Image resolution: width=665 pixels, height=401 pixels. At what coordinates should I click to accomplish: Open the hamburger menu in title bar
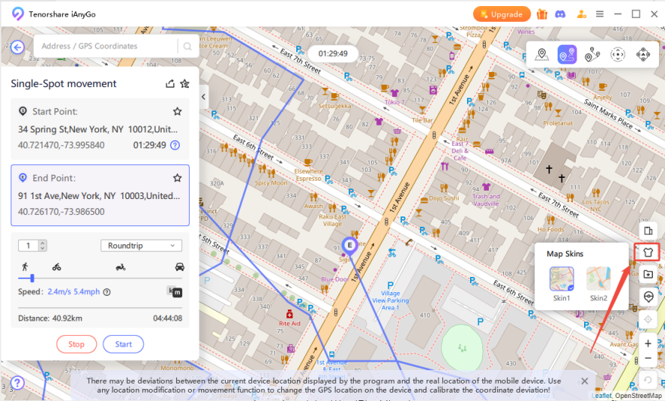(599, 14)
